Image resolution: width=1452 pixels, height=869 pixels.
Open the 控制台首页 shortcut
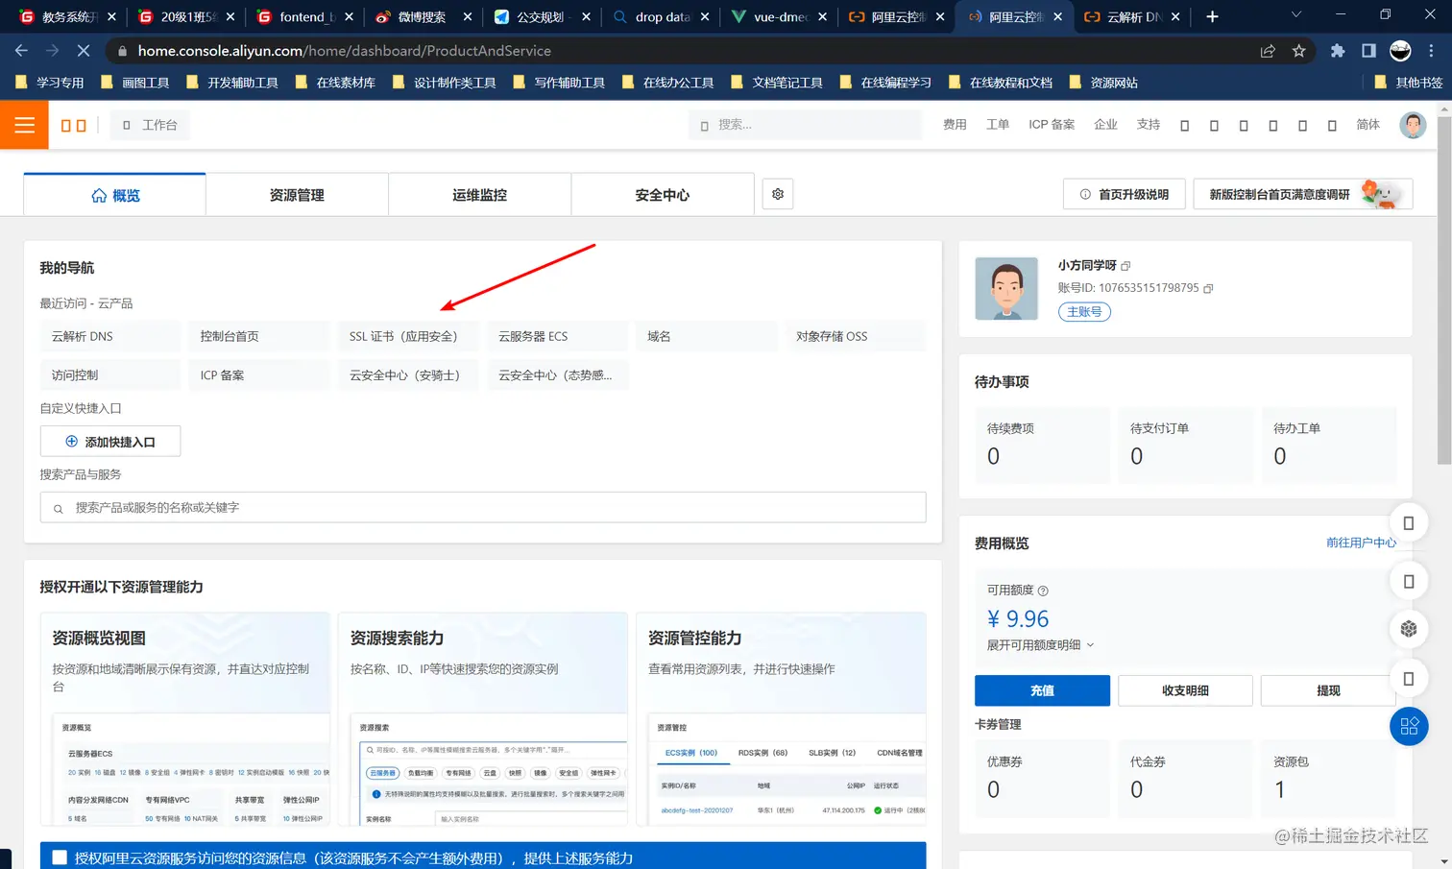(258, 337)
